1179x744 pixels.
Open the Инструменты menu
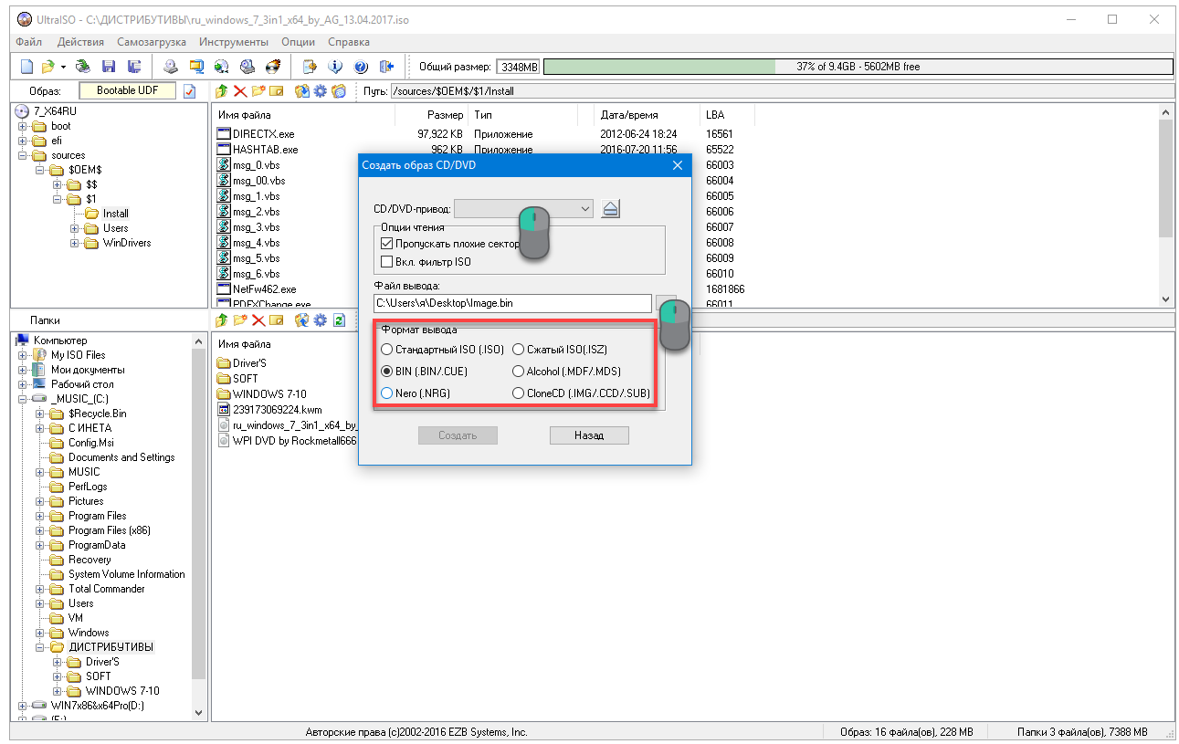[234, 42]
